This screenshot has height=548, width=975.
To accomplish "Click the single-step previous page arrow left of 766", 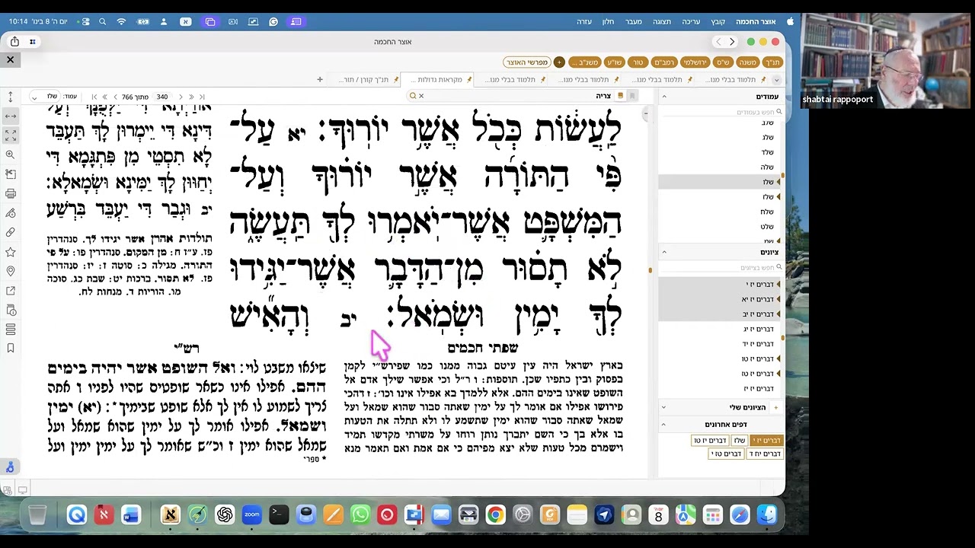I will click(x=115, y=97).
